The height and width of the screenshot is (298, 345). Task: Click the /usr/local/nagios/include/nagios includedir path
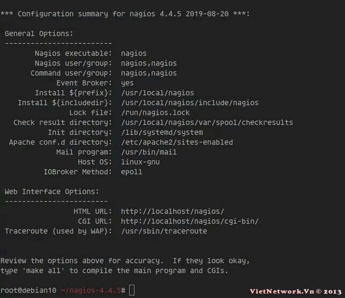[x=190, y=103]
